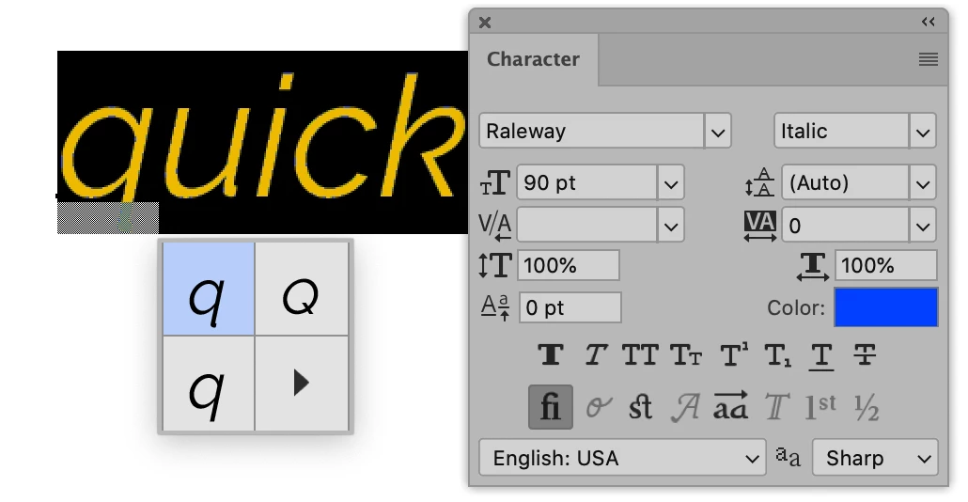This screenshot has width=968, height=502.
Task: Click the (Auto) leading value field
Action: pos(846,182)
